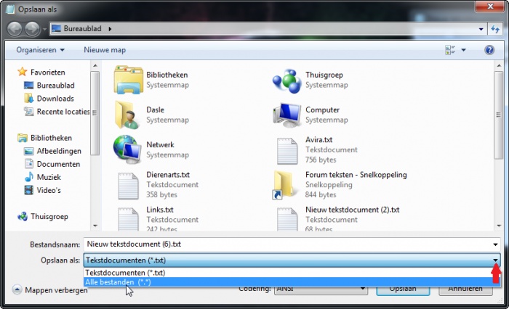Viewport: 509px width, 309px height.
Task: Refresh the Bureaublad location
Action: 494,29
